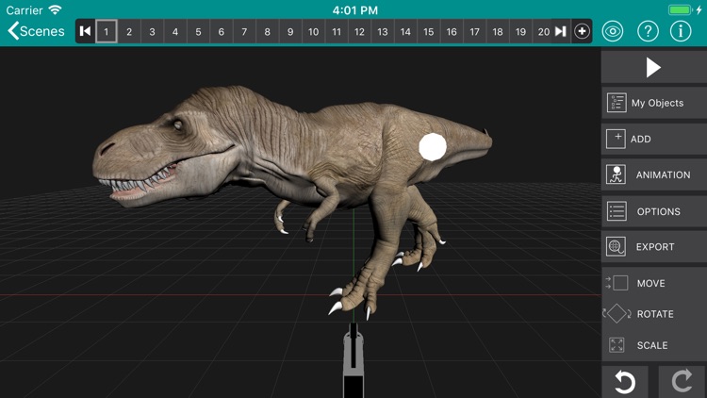707x398 pixels.
Task: Redo the last undone action
Action: tap(682, 382)
